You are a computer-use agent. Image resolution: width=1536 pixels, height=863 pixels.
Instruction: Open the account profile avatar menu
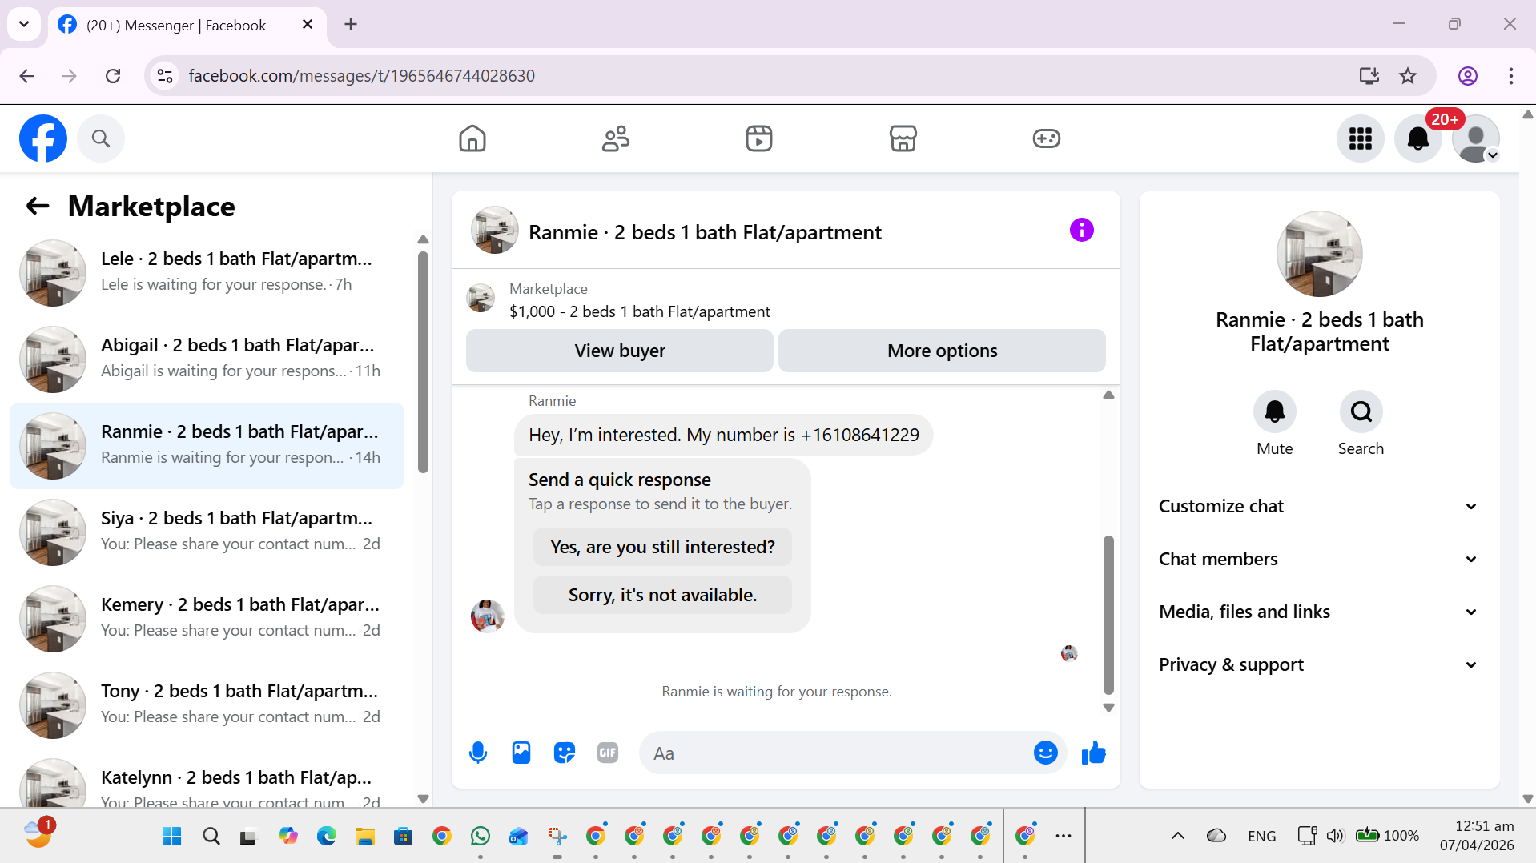[1476, 138]
